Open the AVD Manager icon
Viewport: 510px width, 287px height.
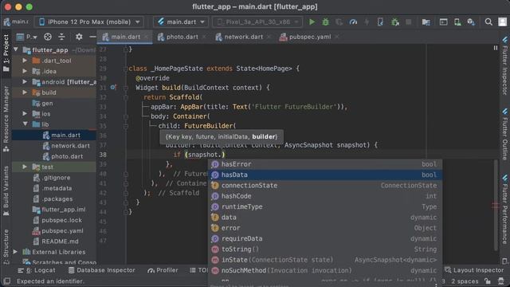click(457, 22)
